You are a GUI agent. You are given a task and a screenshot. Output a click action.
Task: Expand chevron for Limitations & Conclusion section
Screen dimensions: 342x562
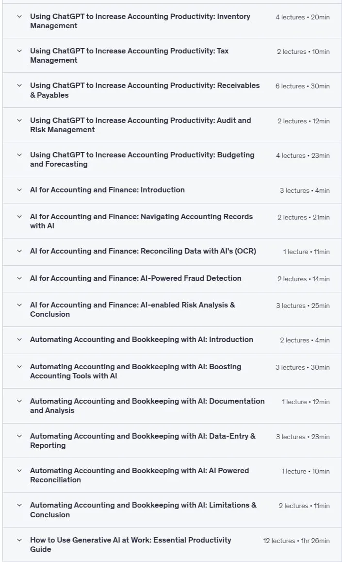[x=19, y=505]
